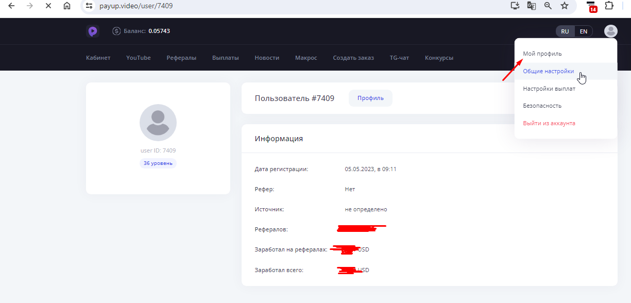Select Мой профиль in dropdown menu
Image resolution: width=631 pixels, height=303 pixels.
pos(566,54)
